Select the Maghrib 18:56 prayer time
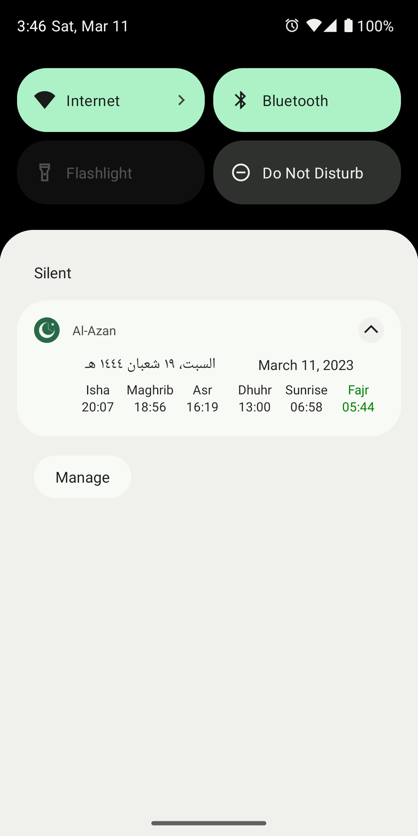The height and width of the screenshot is (836, 418). coord(150,399)
